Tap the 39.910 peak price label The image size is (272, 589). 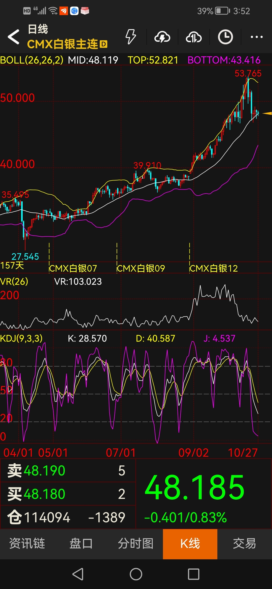click(147, 165)
